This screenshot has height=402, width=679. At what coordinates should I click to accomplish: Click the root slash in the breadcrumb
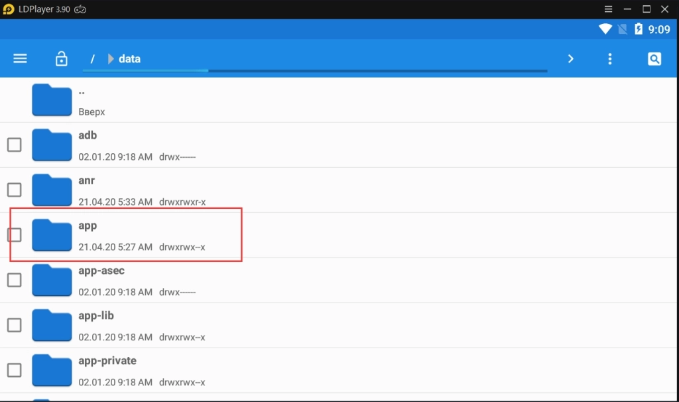tap(92, 58)
